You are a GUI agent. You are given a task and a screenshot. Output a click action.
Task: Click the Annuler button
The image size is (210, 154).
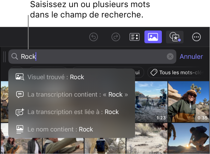coord(191,56)
